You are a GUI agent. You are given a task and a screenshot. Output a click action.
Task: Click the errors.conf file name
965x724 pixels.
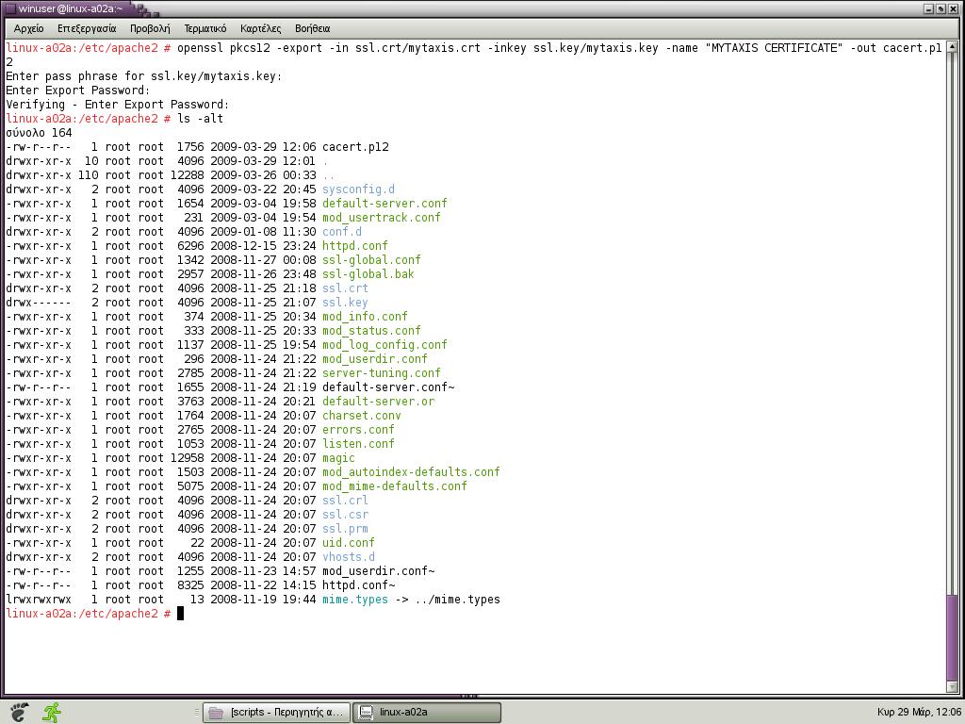pos(358,430)
